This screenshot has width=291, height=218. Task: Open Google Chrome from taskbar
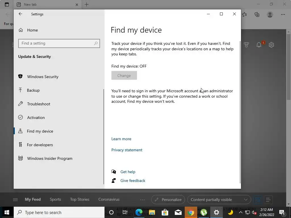click(191, 212)
